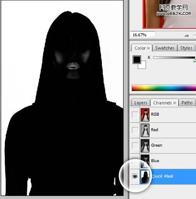Switch to the Swatches tab
The width and height of the screenshot is (196, 199).
(x=165, y=48)
